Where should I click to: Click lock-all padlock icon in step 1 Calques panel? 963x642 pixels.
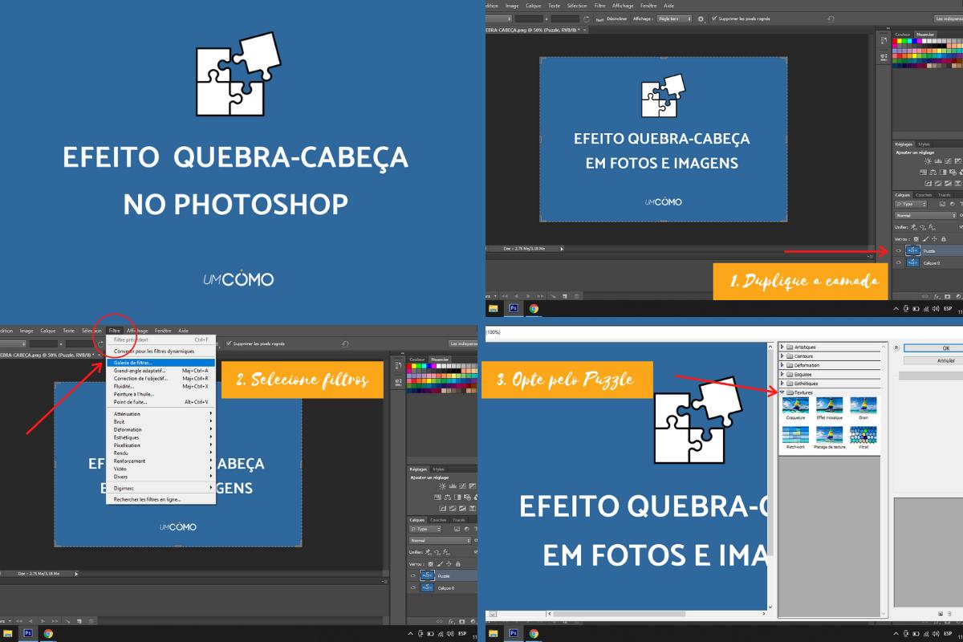tap(943, 238)
